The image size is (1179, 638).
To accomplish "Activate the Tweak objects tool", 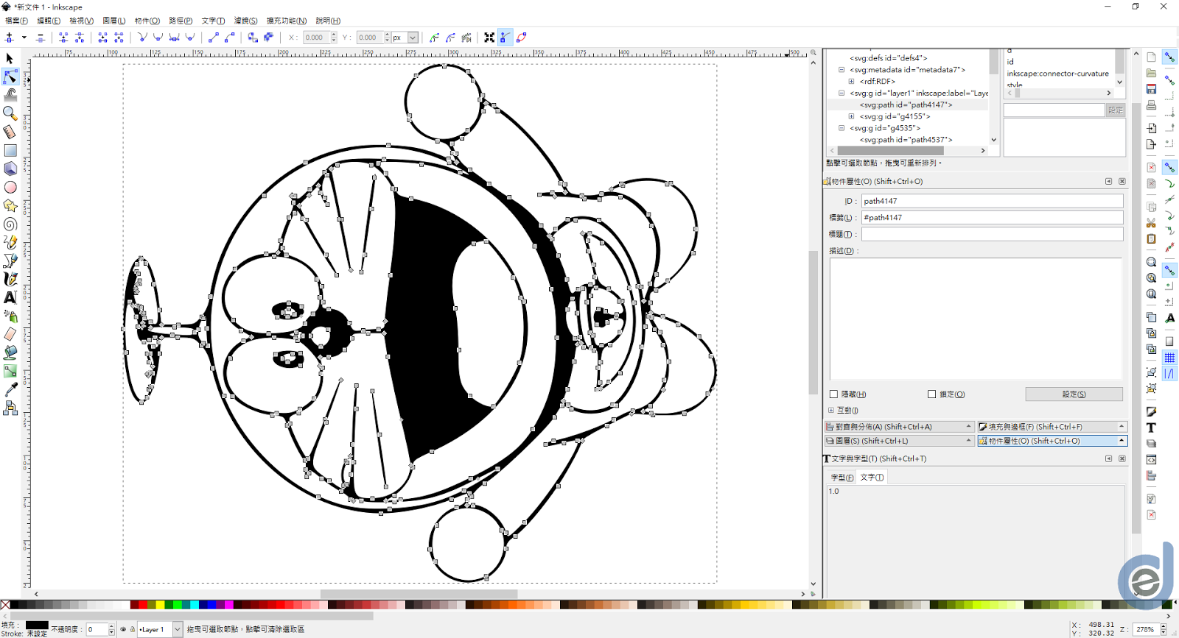I will click(x=10, y=95).
